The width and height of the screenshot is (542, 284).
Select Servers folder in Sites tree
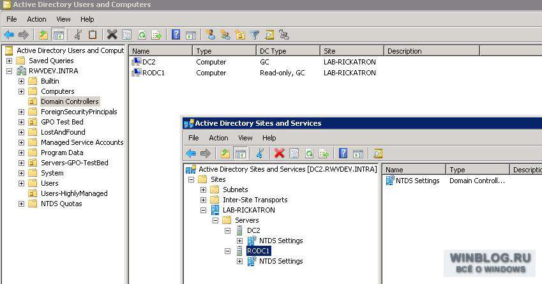[x=247, y=220]
